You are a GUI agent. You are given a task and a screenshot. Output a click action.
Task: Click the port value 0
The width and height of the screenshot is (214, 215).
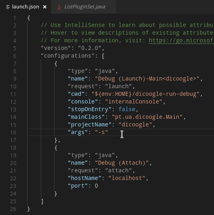tap(96, 186)
